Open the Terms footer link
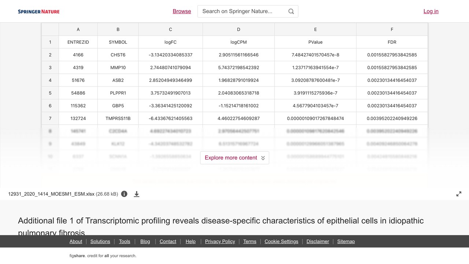 click(250, 241)
